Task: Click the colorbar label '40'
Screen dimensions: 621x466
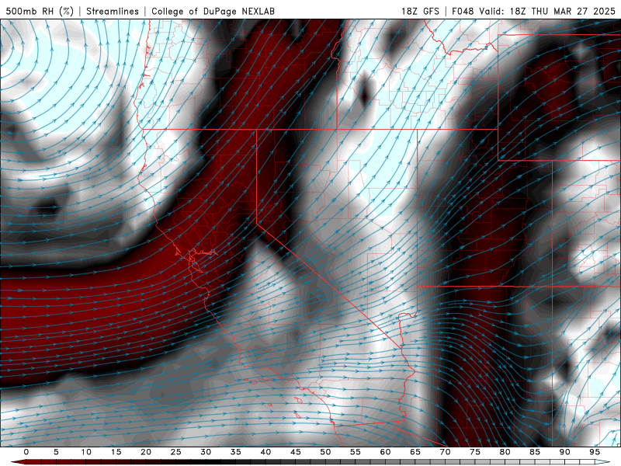Action: tap(265, 452)
